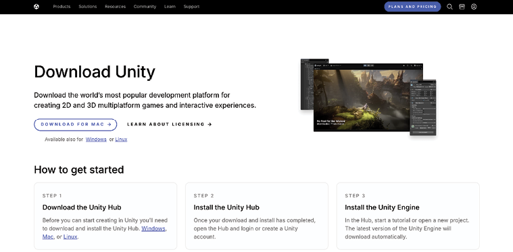Click the Install the Unity Hub title
Screen dimensions: 513x252
click(226, 208)
